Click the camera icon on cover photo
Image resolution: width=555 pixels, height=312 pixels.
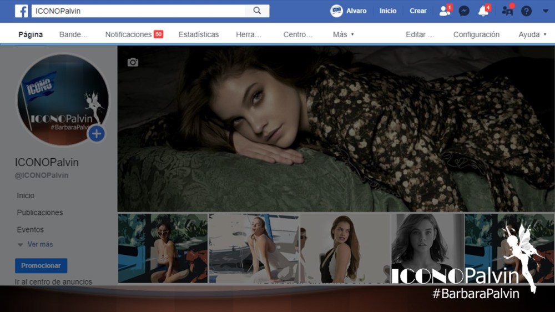(133, 62)
